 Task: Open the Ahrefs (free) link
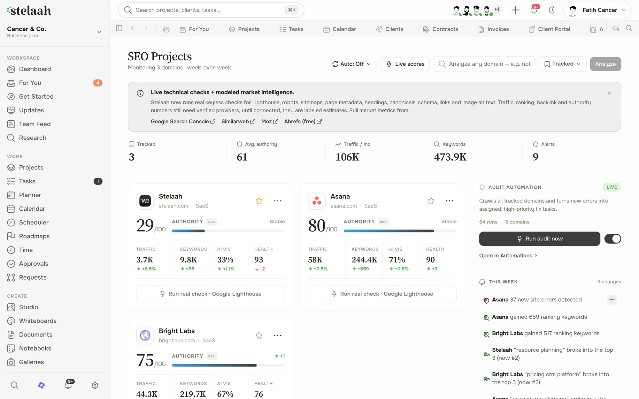(303, 122)
